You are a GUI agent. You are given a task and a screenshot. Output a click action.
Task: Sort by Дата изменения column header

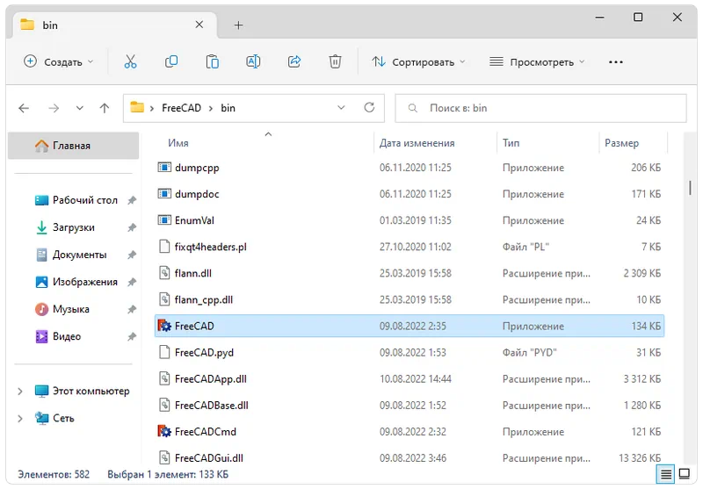[417, 143]
